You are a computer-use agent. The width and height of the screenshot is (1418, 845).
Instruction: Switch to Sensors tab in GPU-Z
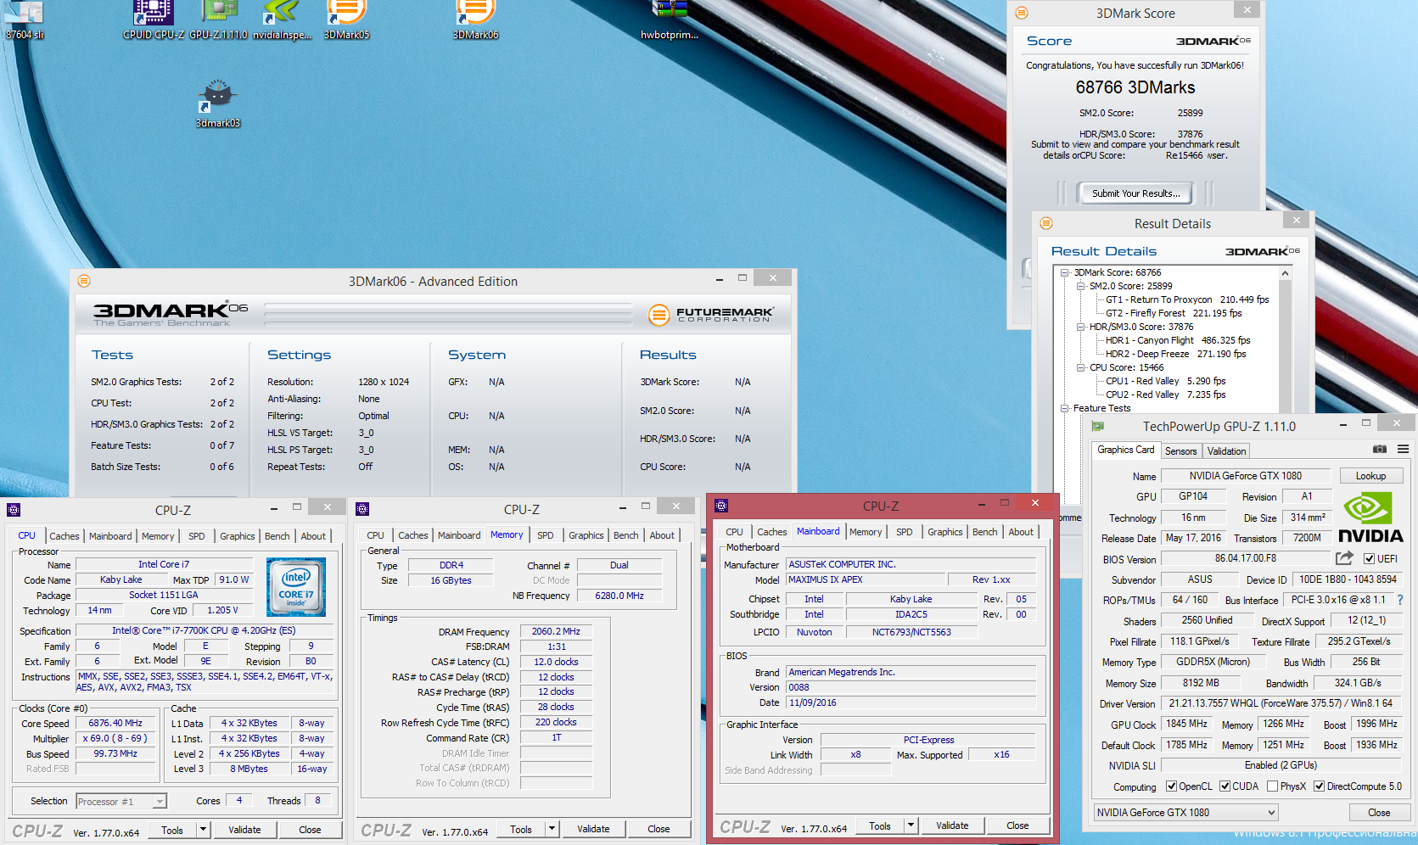pyautogui.click(x=1180, y=451)
